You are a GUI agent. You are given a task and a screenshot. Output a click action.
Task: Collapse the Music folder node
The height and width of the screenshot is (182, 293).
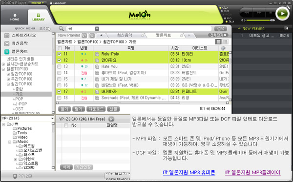(x=9, y=142)
